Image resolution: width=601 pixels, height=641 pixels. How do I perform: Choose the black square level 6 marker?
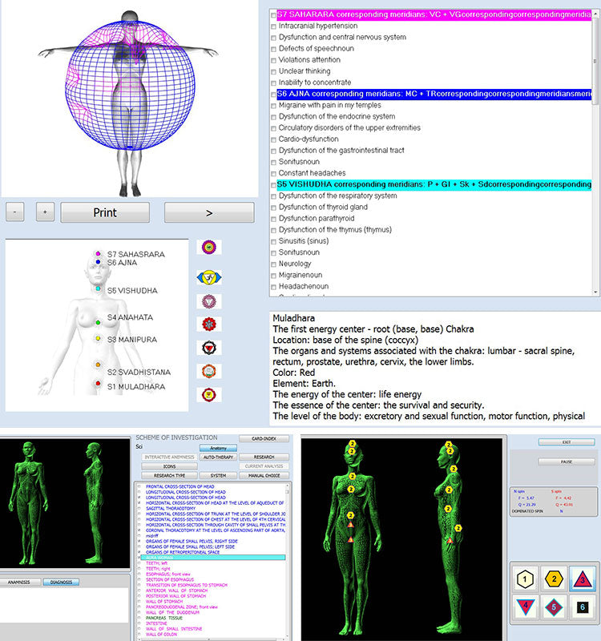[580, 607]
